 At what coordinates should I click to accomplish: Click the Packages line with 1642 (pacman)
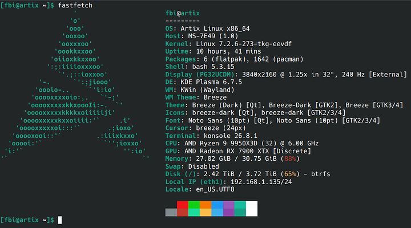(235, 59)
